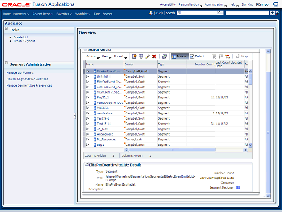The height and width of the screenshot is (212, 282).
Task: Click the Create Segment link
Action: pos(24,41)
